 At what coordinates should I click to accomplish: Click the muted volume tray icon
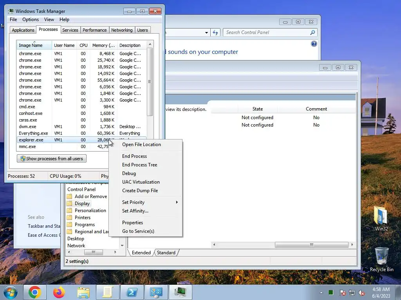pyautogui.click(x=361, y=293)
